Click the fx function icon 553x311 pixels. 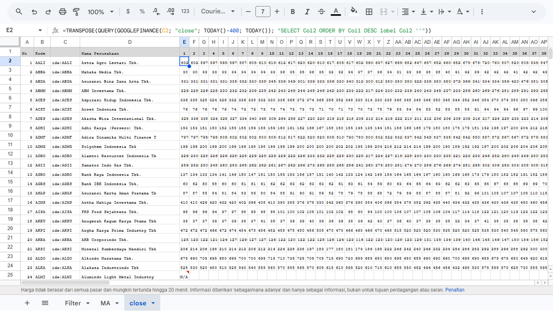point(55,30)
